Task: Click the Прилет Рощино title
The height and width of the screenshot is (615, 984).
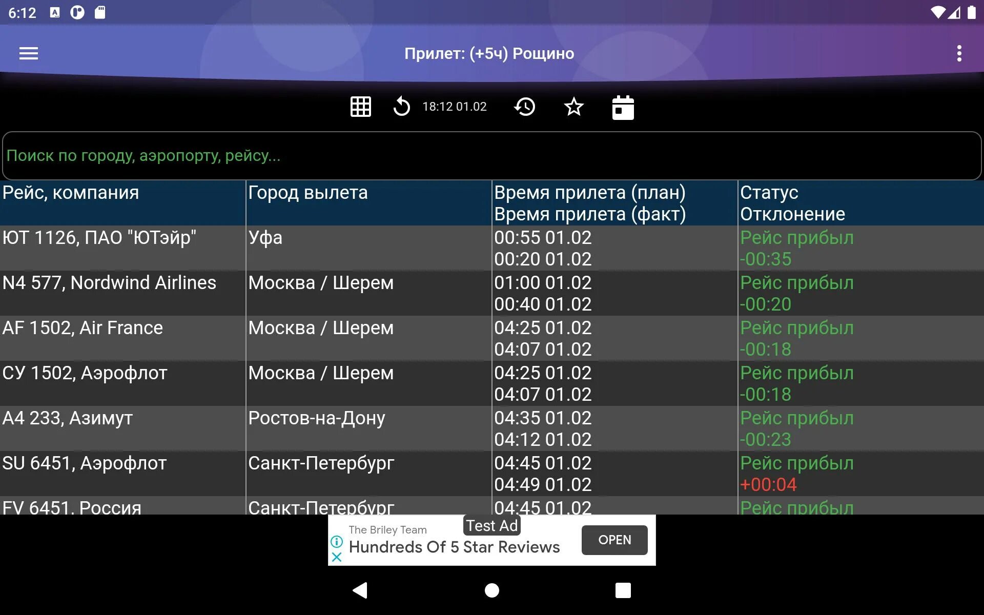Action: pos(489,53)
